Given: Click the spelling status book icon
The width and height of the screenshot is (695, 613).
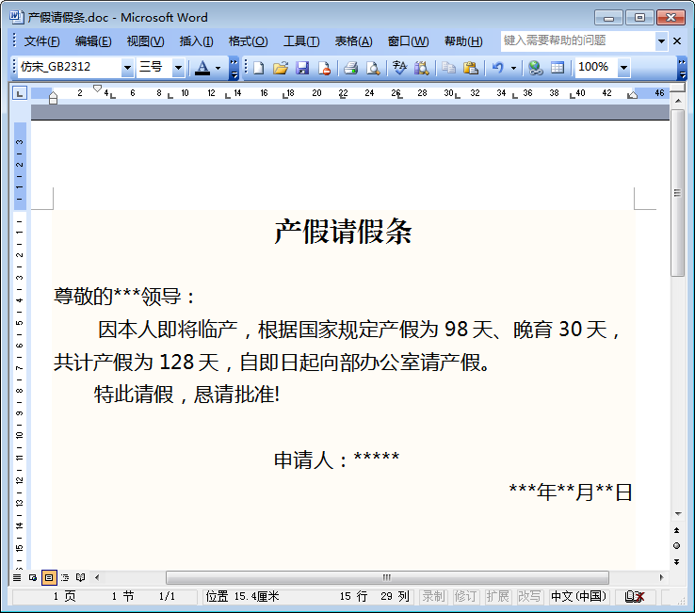Looking at the screenshot, I should click(x=634, y=597).
